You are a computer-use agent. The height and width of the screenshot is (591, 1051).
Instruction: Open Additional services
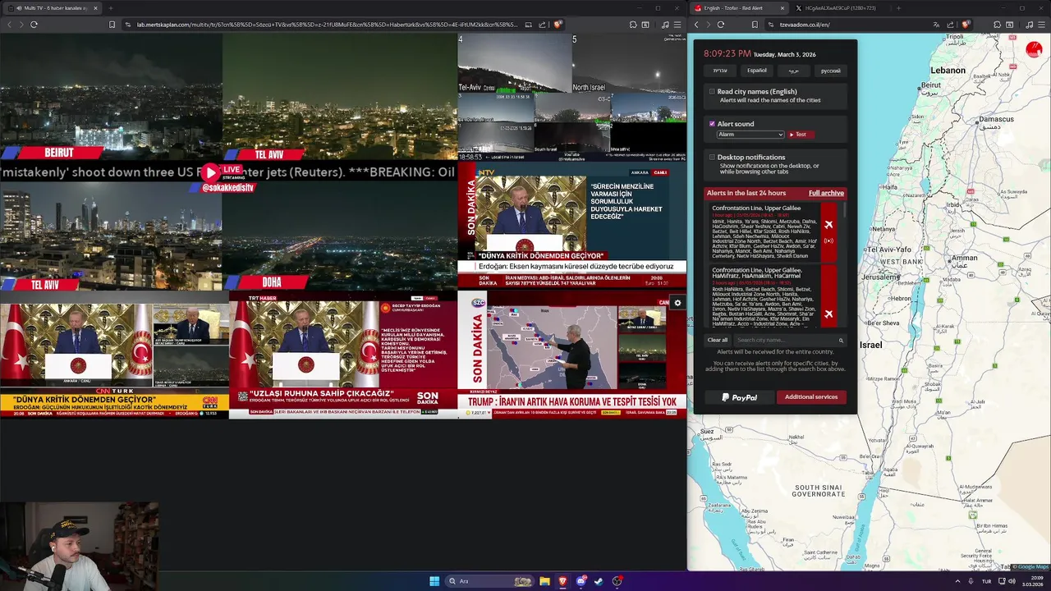click(x=811, y=397)
